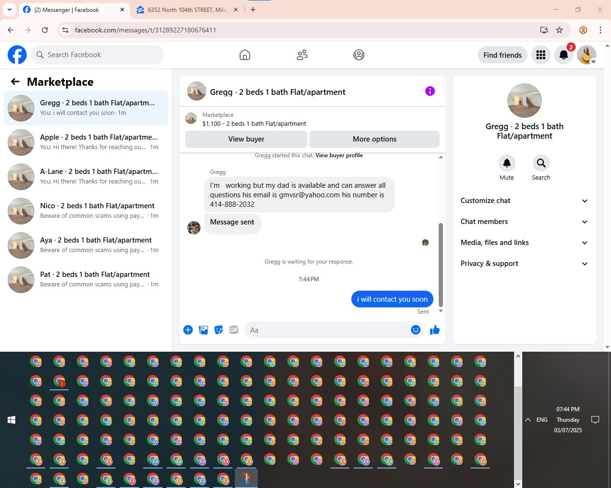Bookmark this page with the star
The image size is (611, 488).
coord(559,30)
